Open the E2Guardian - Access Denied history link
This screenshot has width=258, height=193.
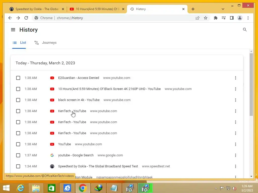(79, 78)
